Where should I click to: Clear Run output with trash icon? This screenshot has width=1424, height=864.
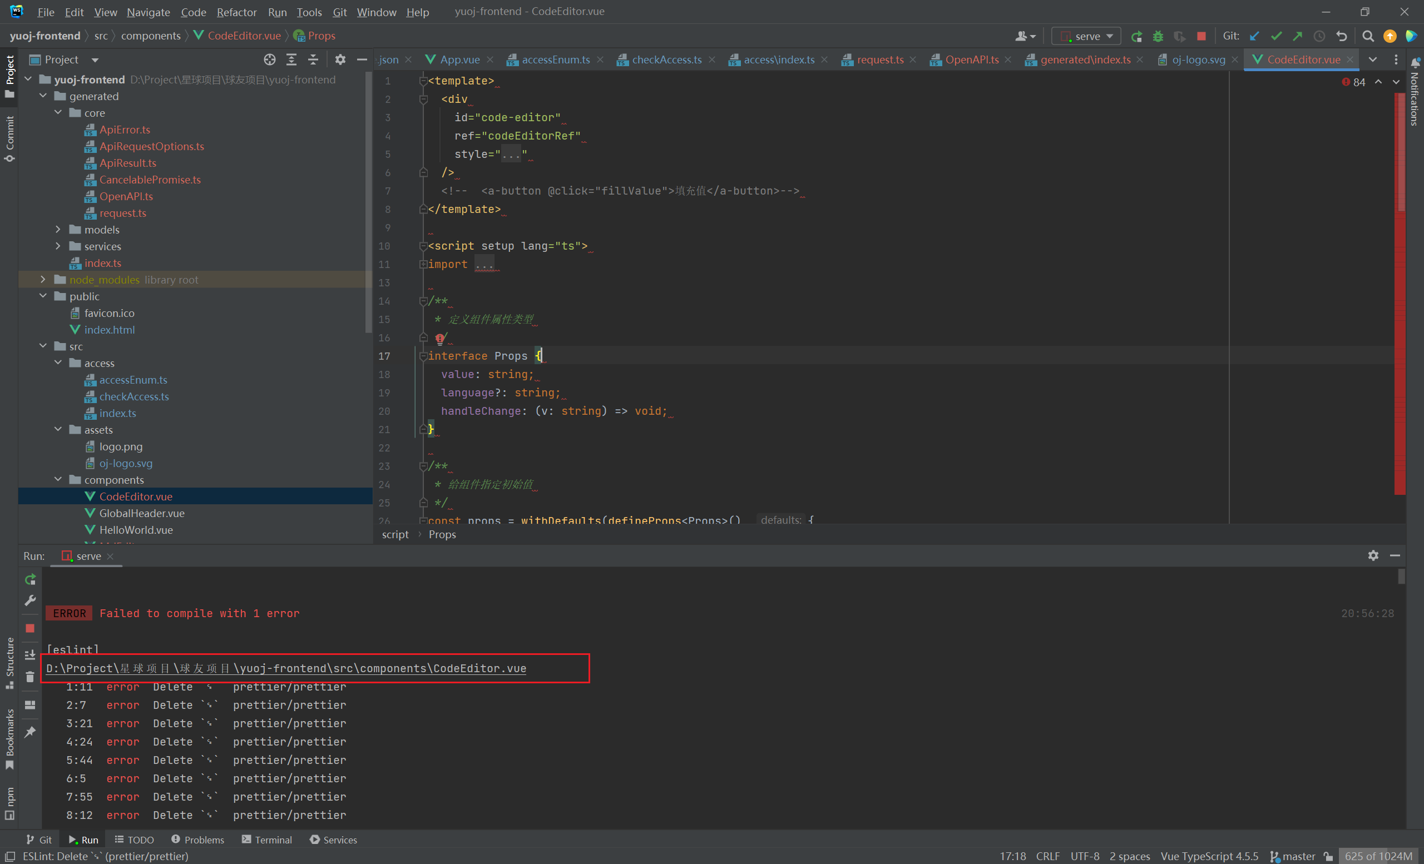click(30, 677)
